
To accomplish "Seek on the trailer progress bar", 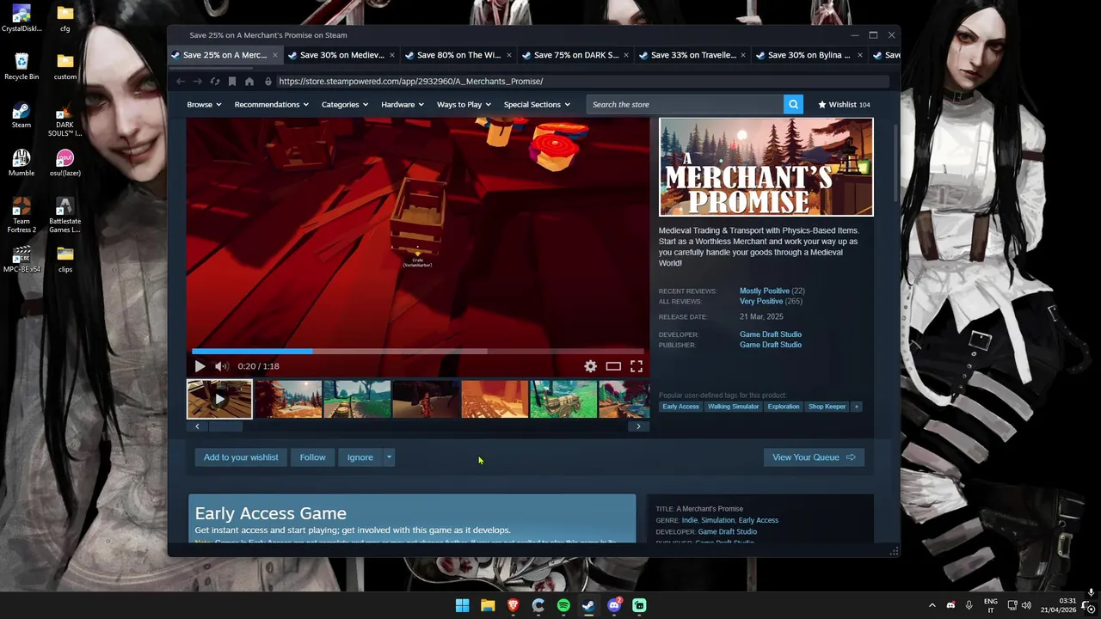I will tap(418, 351).
